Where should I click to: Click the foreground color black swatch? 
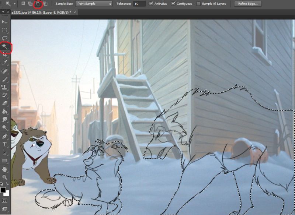coord(3,190)
